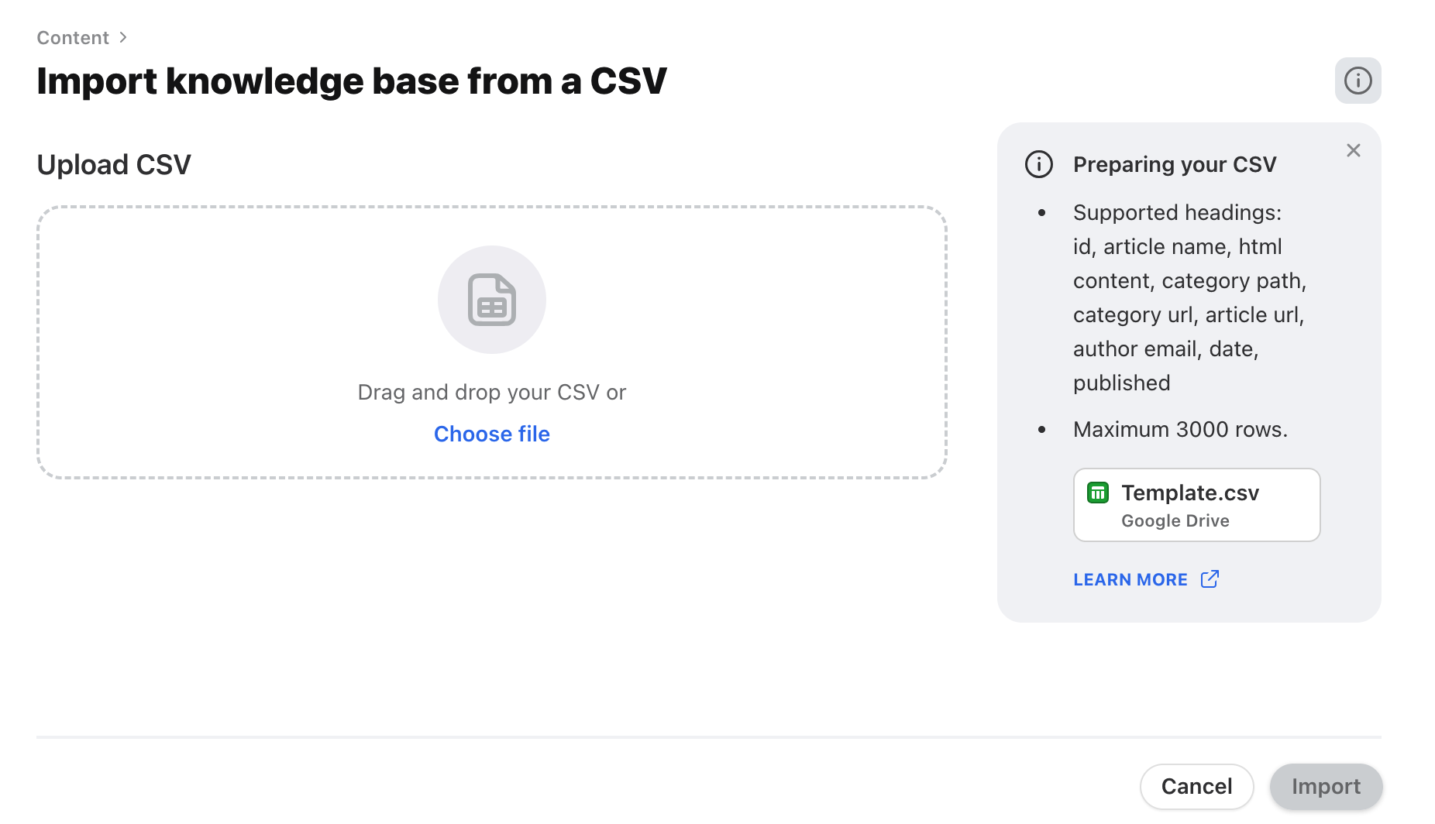Viewport: 1435px width, 824px height.
Task: Dismiss the Preparing your CSV panel
Action: coord(1354,150)
